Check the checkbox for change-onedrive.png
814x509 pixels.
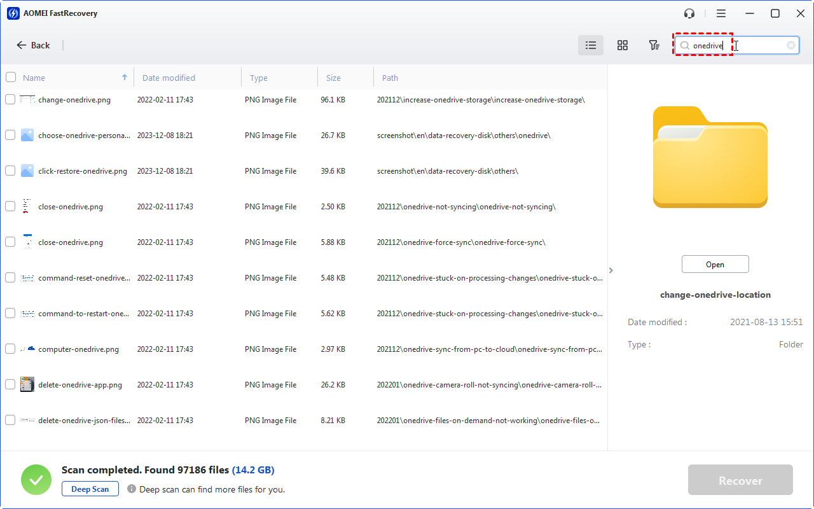[x=11, y=99]
